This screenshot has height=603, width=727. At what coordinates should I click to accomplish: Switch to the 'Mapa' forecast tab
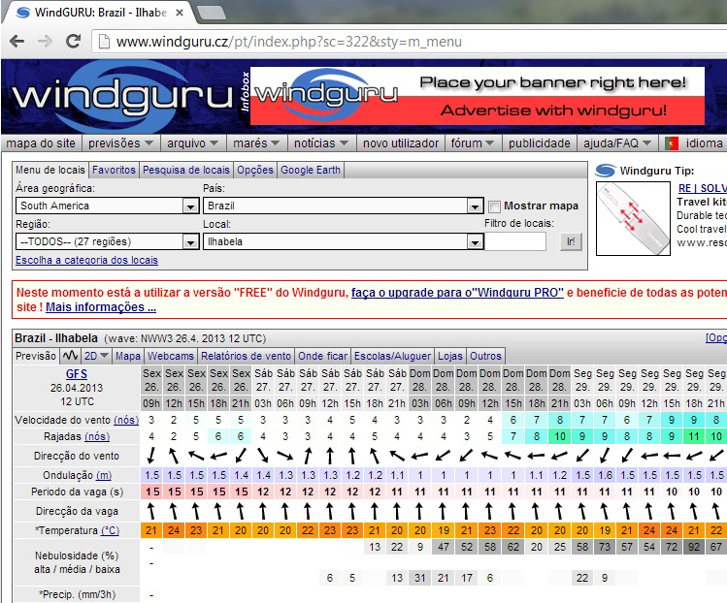coord(128,356)
